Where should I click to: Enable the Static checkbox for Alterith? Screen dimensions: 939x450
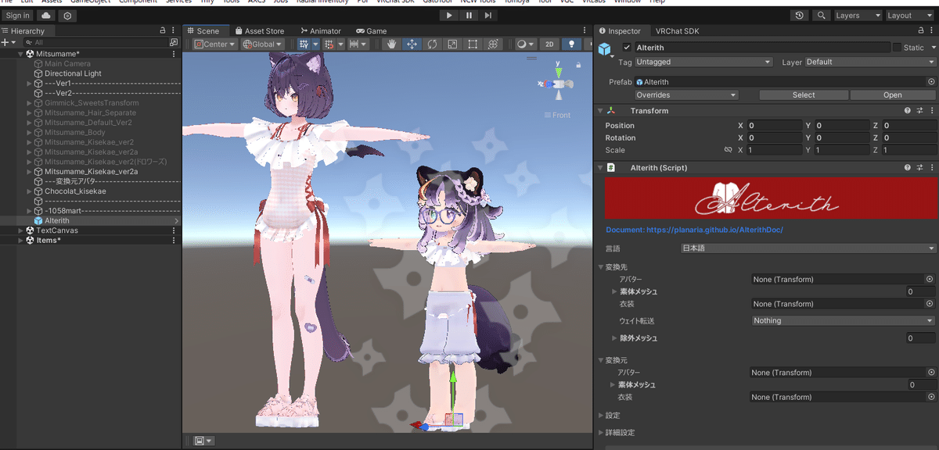898,48
